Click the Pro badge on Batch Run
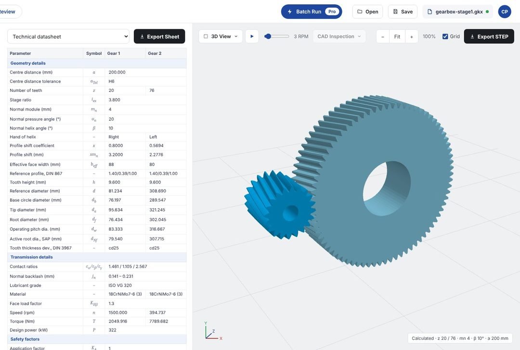The image size is (520, 350). pyautogui.click(x=332, y=12)
